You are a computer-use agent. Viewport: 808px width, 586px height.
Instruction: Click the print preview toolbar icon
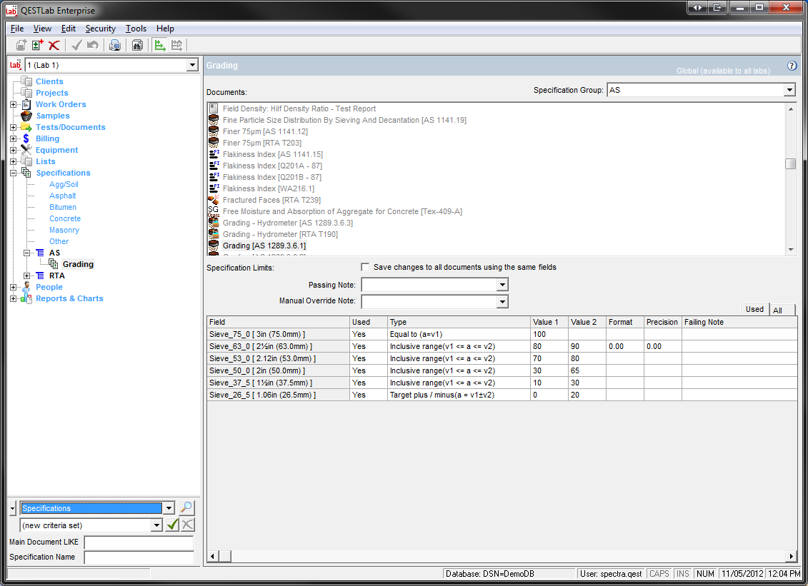click(x=114, y=46)
